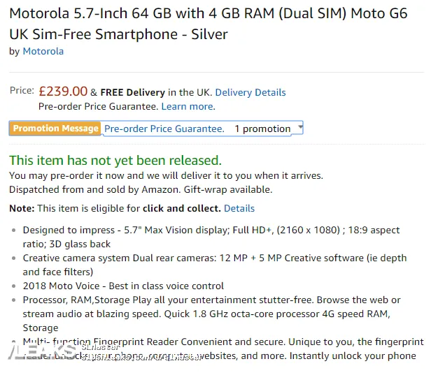
Task: Click the LEAKS watermark logo
Action: 38,352
